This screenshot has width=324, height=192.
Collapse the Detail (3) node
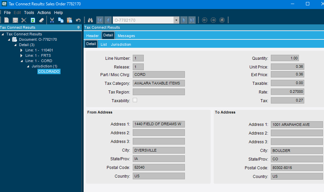click(x=15, y=45)
